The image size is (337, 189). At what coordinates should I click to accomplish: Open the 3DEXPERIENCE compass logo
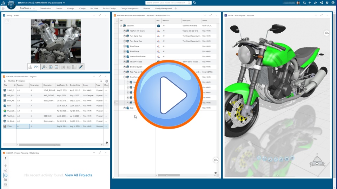pos(11,5)
